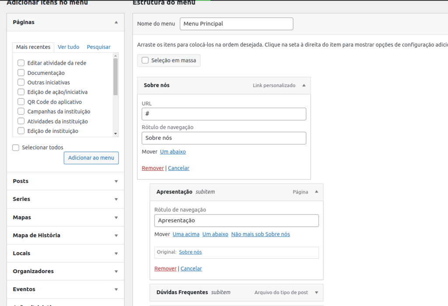
Task: Expand the Posts section
Action: tap(116, 181)
